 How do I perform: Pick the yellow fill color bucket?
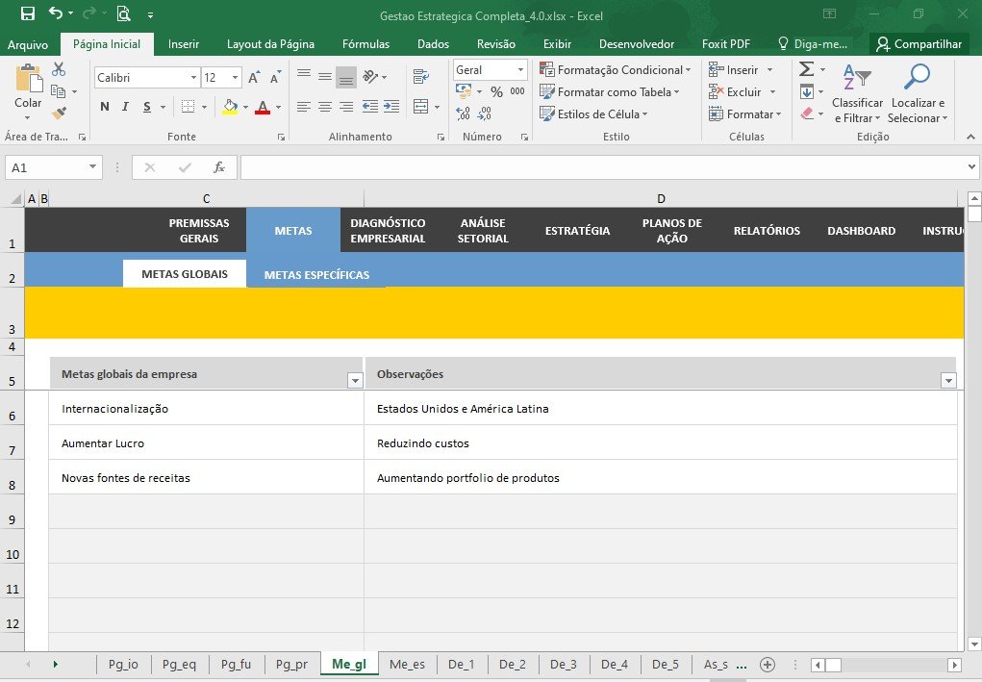click(x=230, y=107)
